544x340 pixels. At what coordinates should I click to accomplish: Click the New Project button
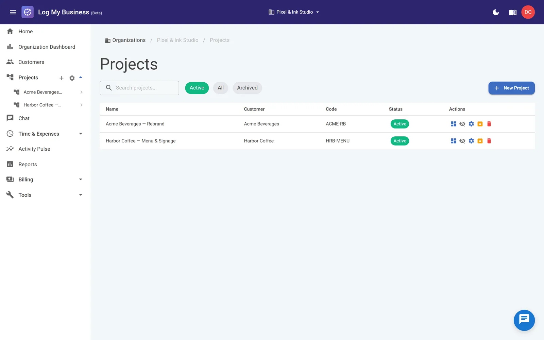tap(511, 88)
